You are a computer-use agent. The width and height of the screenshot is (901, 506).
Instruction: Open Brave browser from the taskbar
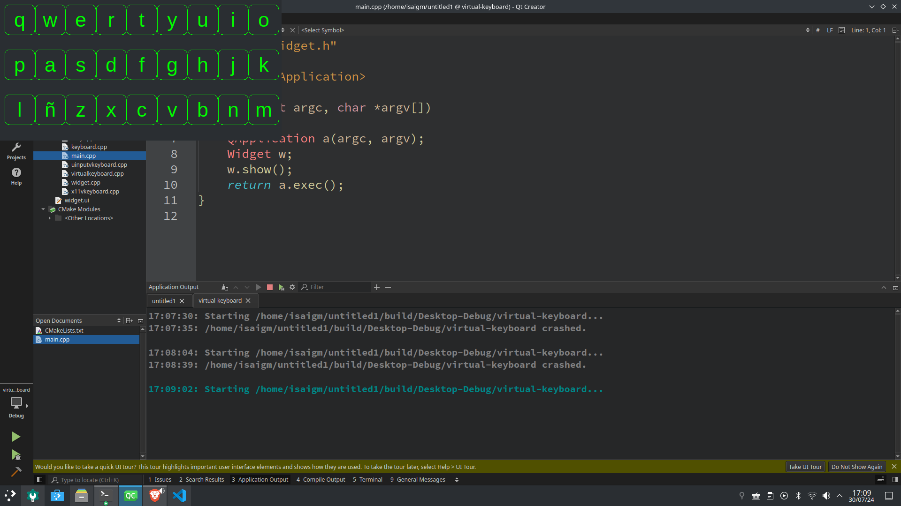[155, 495]
